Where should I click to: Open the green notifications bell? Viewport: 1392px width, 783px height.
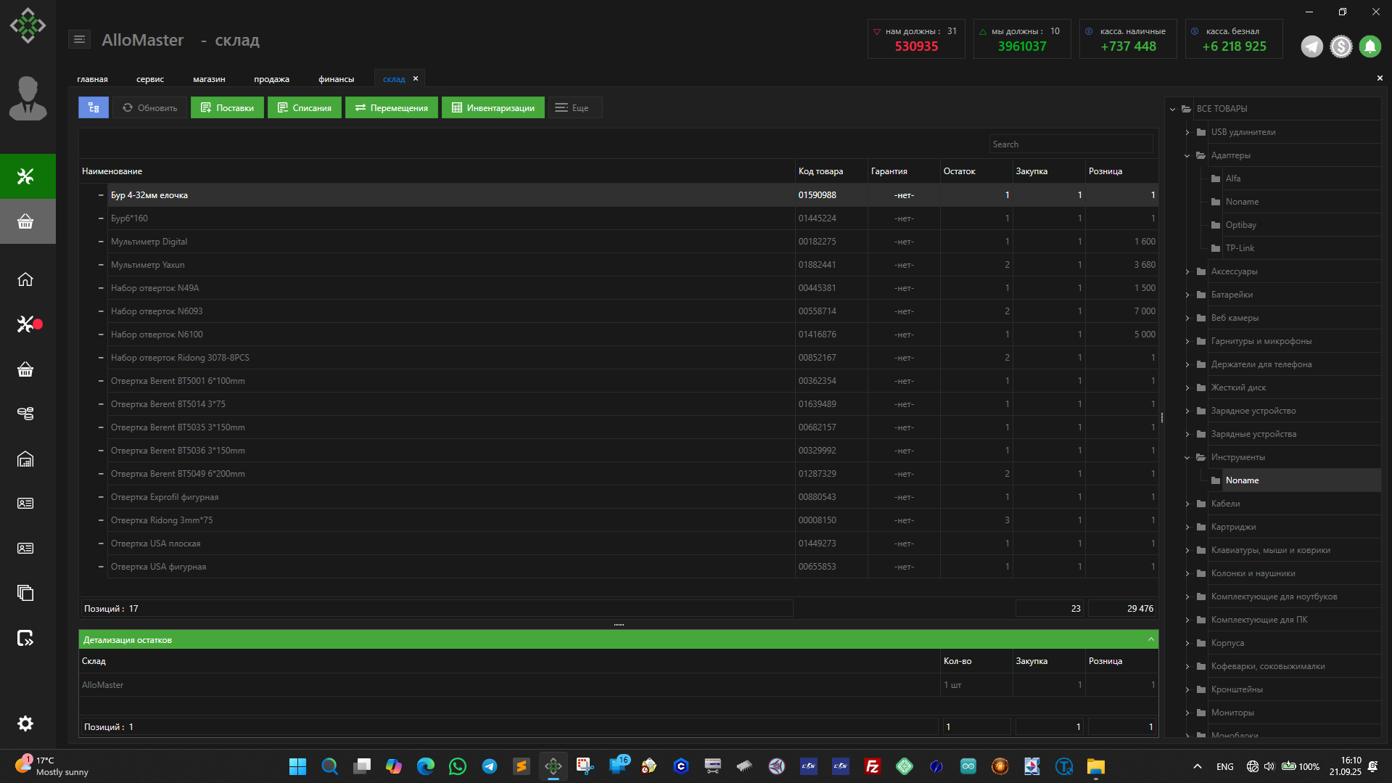pyautogui.click(x=1370, y=46)
